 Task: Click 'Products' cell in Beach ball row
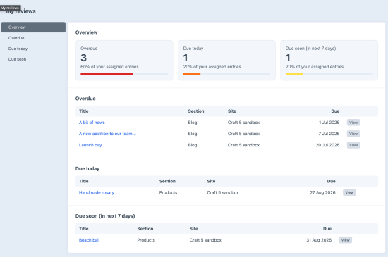coord(146,240)
